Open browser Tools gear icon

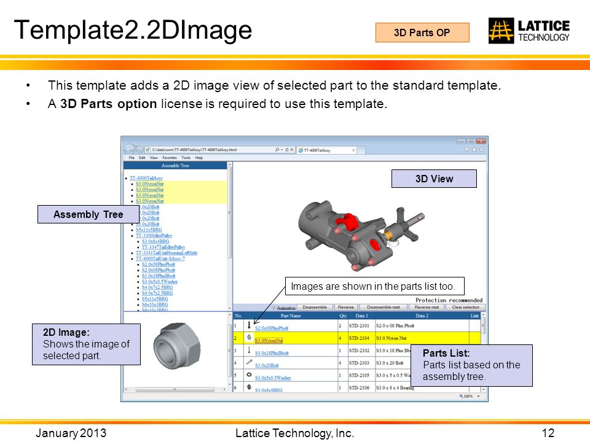point(481,150)
